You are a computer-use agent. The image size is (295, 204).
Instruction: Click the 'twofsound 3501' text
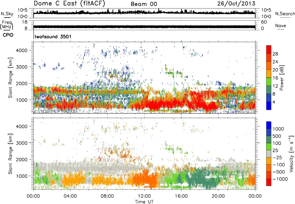(53, 36)
